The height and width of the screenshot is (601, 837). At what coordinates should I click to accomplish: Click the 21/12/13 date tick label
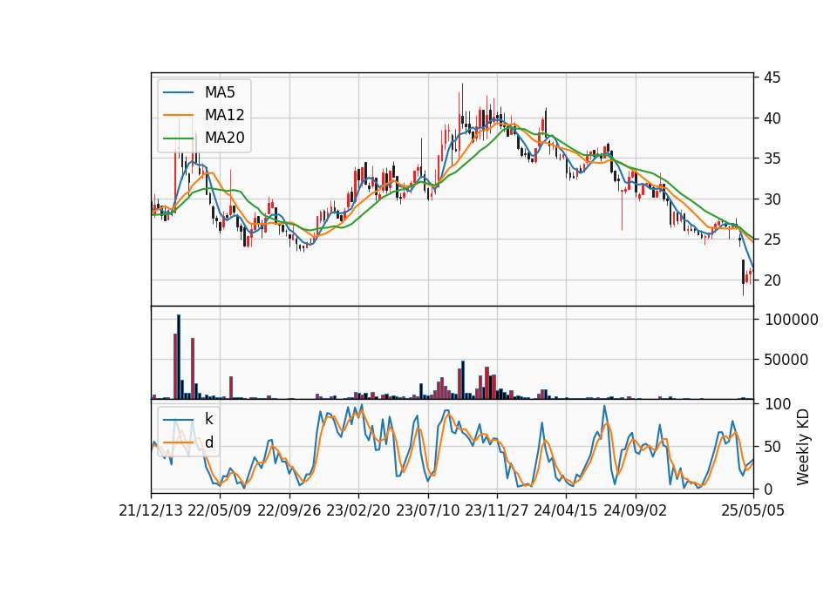pos(151,510)
